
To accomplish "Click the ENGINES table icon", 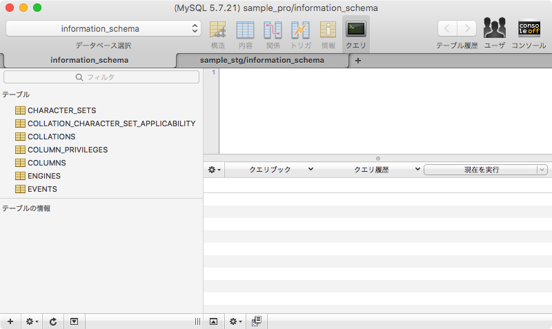I will coord(20,176).
